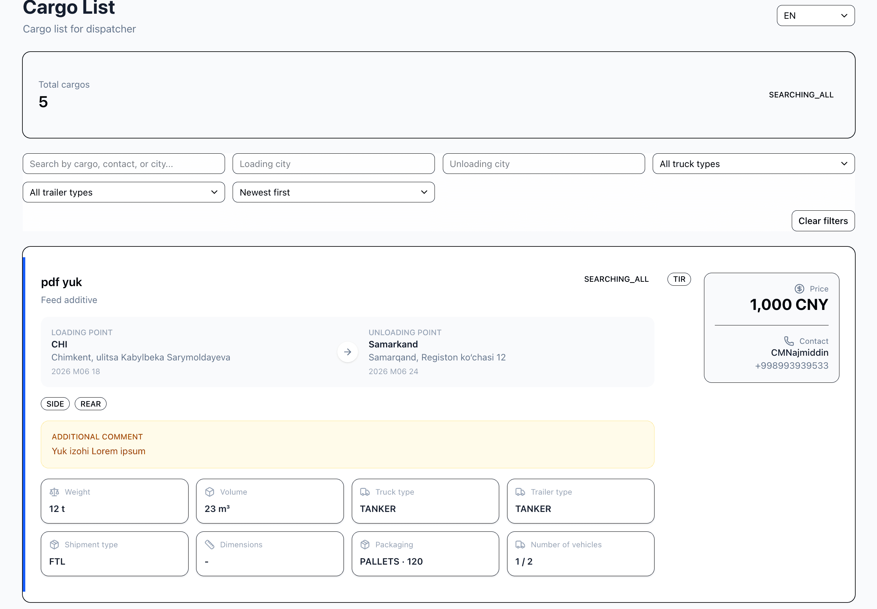Click the Volume cube icon
The image size is (877, 609).
210,492
